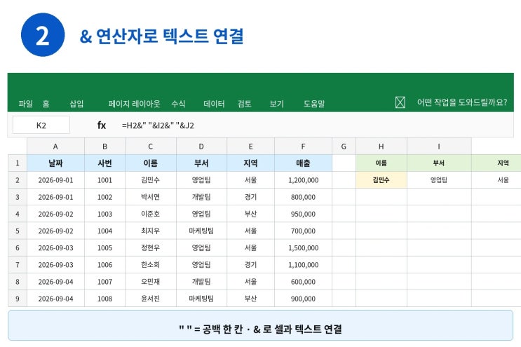Click the 날짜 header cell
Viewport: 521px width, 347px height.
point(55,163)
